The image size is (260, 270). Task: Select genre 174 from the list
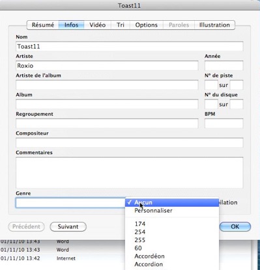coord(172,224)
